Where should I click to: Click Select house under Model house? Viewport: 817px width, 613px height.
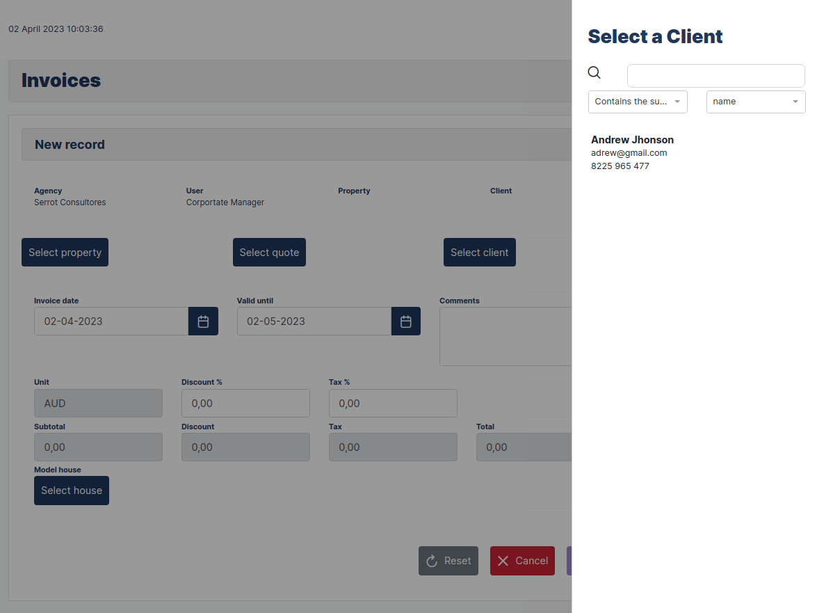click(71, 491)
